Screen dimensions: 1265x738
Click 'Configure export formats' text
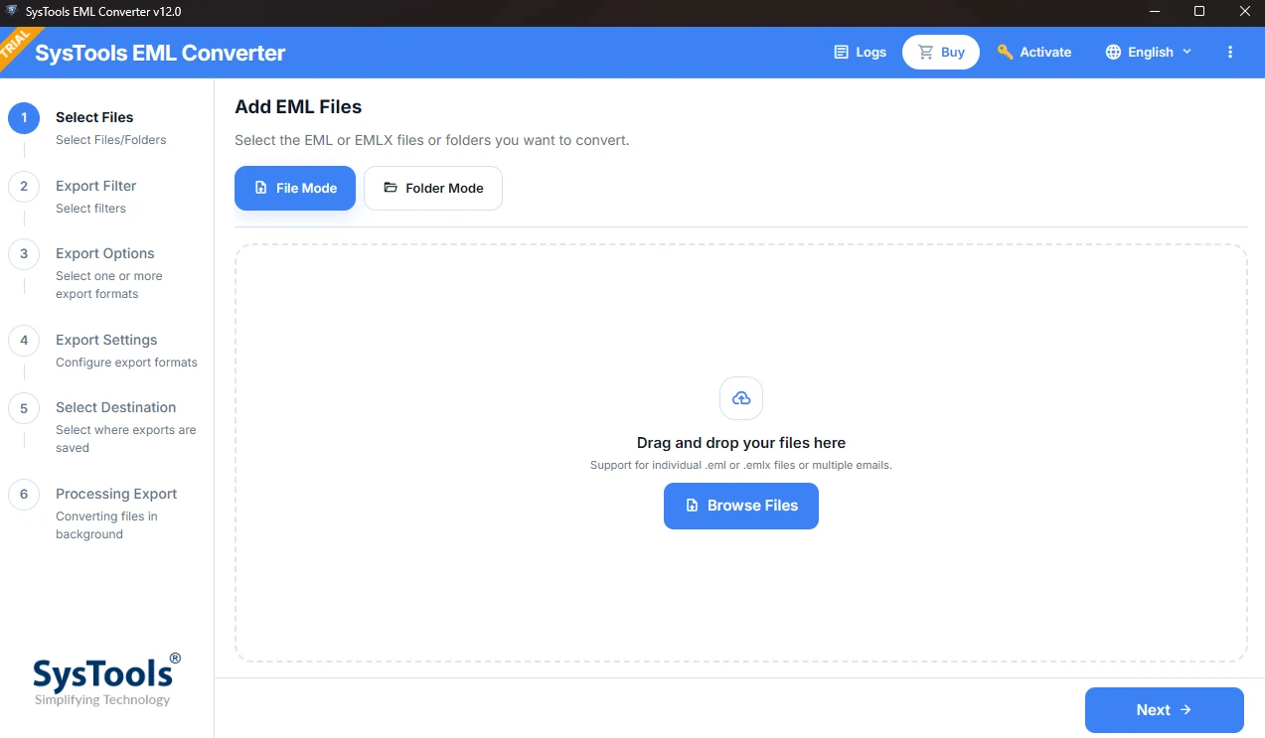coord(126,363)
